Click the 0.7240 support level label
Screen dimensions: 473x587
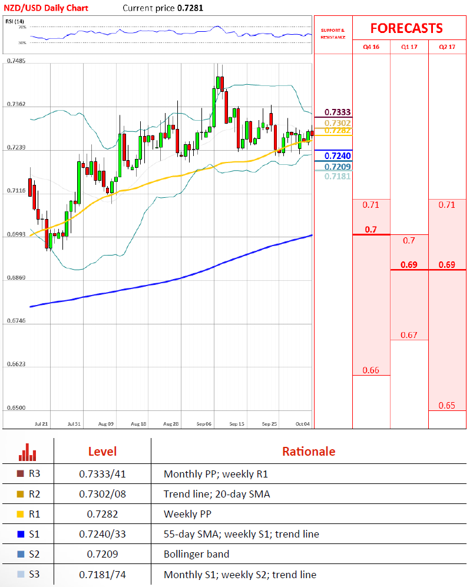341,156
